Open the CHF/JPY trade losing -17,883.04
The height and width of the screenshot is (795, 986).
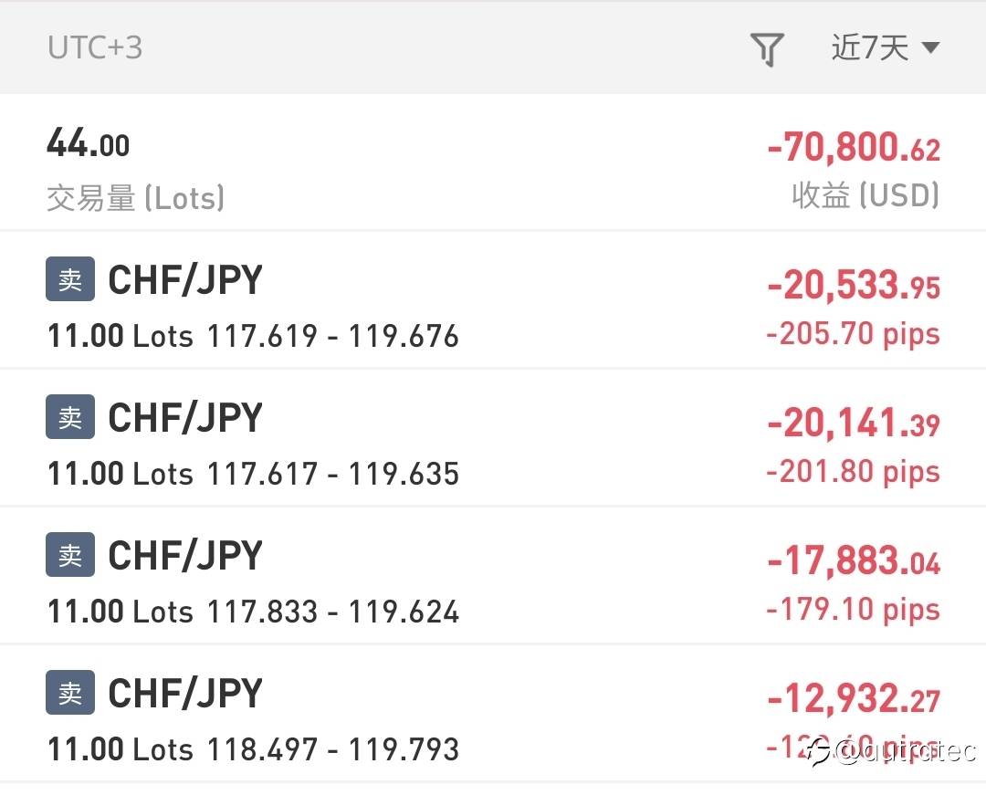(493, 576)
